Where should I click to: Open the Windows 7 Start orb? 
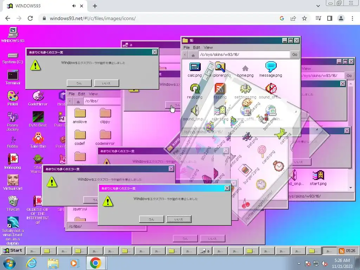[x=9, y=263]
